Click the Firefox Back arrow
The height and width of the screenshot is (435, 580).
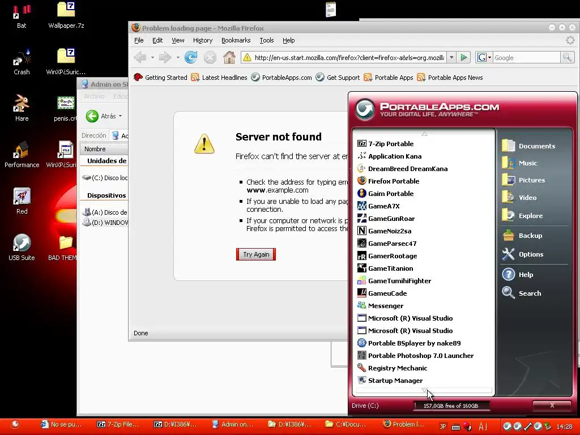(140, 57)
